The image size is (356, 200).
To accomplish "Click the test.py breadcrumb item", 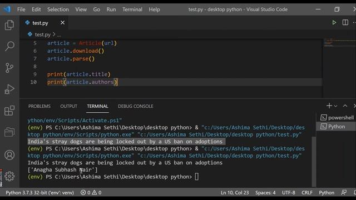I will (x=42, y=34).
